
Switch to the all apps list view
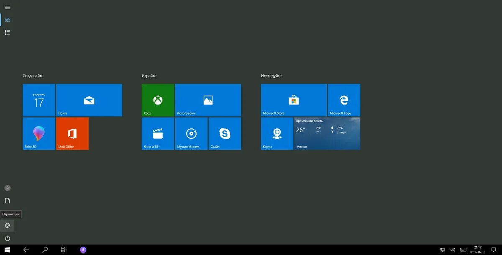pyautogui.click(x=7, y=32)
